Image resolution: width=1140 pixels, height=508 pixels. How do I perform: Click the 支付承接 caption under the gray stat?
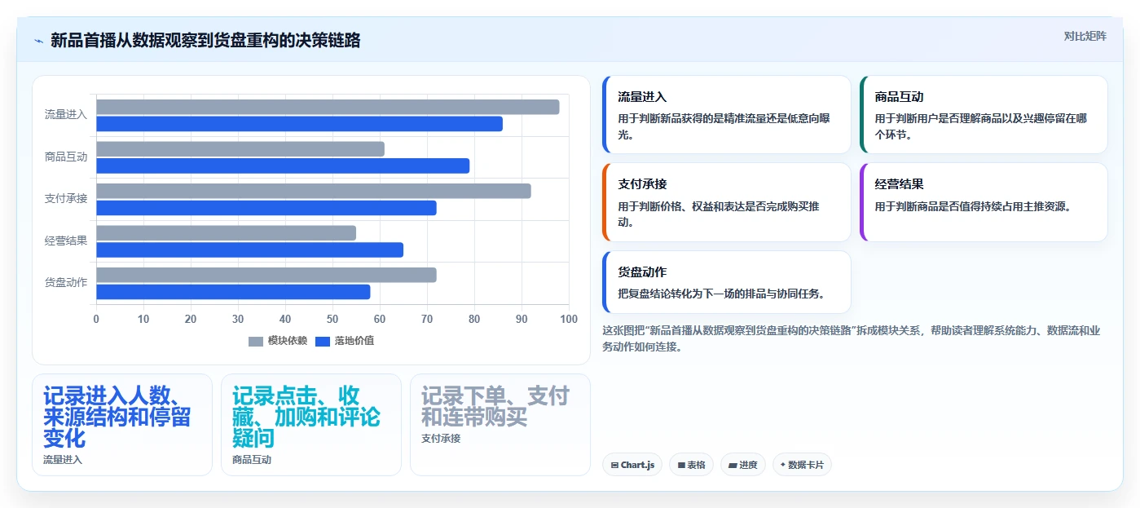click(x=441, y=439)
